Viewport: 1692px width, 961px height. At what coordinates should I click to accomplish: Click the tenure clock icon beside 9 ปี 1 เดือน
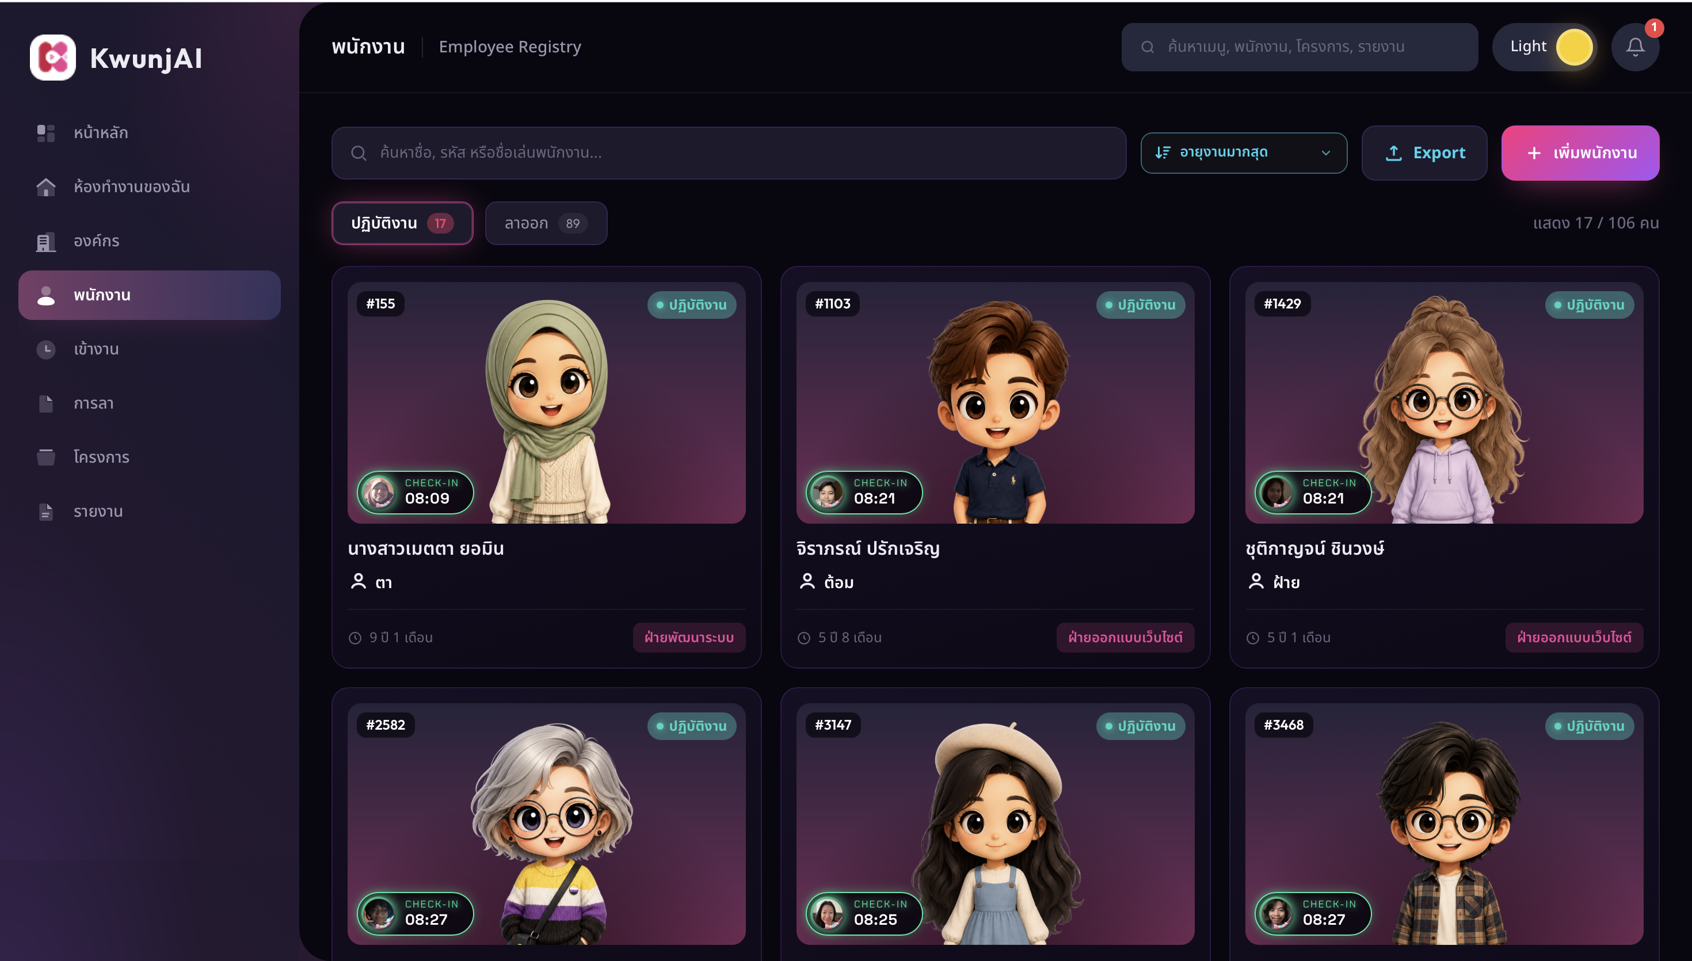(x=355, y=638)
